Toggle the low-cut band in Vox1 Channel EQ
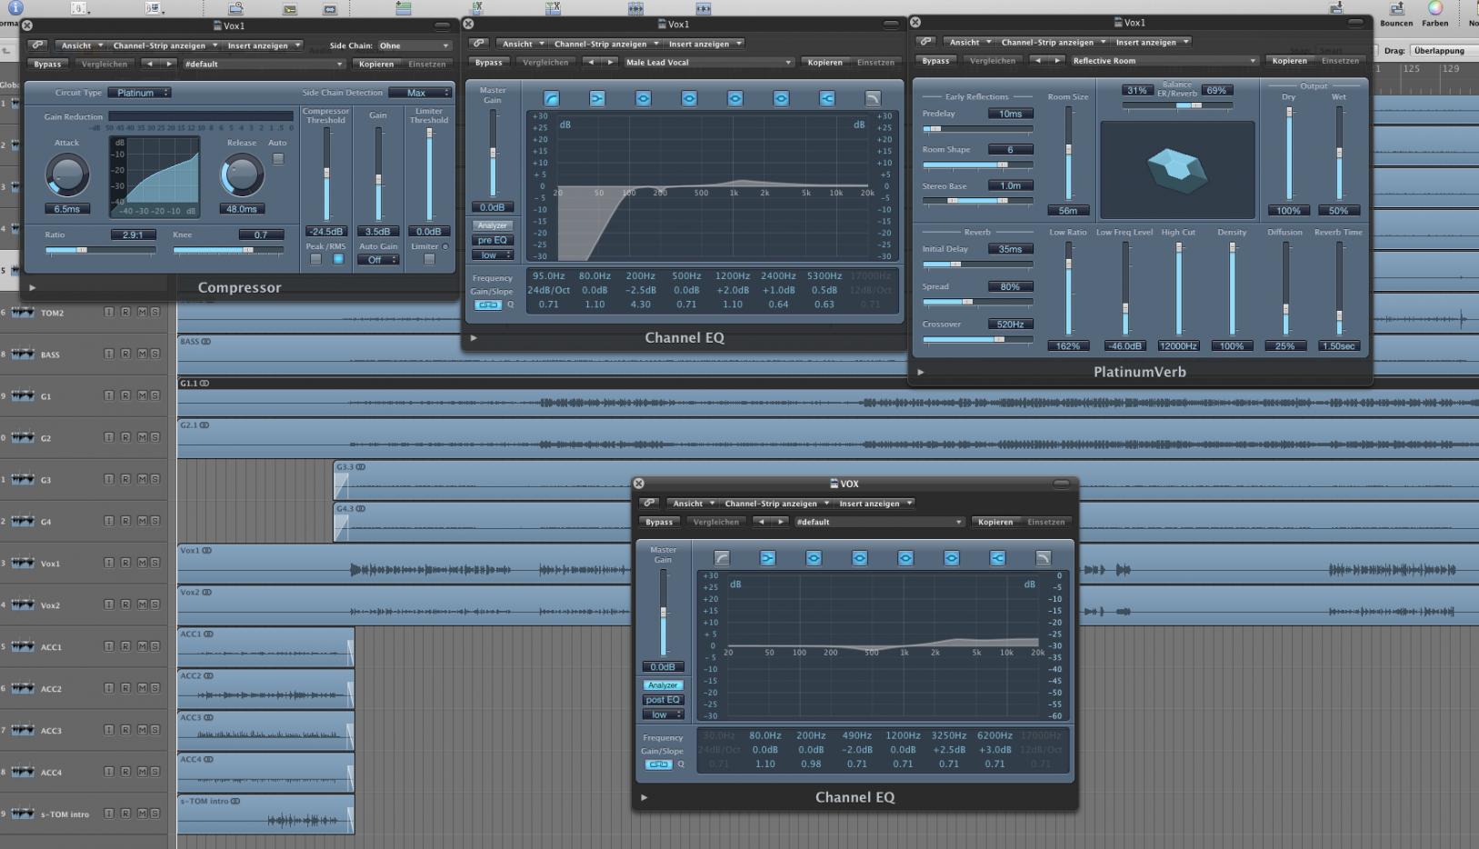1479x849 pixels. tap(551, 98)
